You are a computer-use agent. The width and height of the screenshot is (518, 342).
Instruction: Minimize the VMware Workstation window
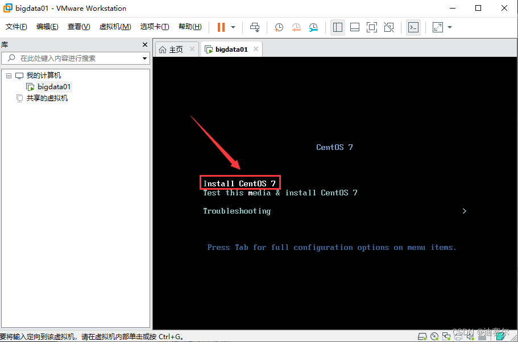[x=453, y=9]
